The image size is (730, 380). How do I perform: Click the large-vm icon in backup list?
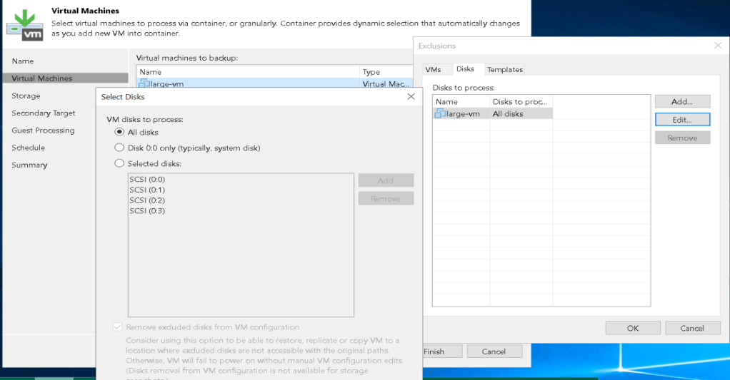[145, 84]
